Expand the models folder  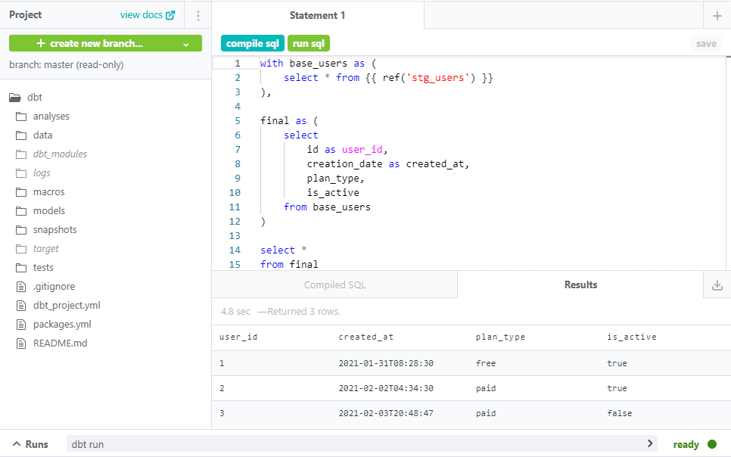[x=48, y=210]
